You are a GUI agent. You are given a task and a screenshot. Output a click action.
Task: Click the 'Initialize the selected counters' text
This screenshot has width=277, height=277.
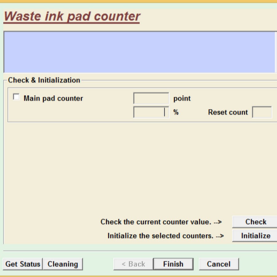tap(165, 236)
